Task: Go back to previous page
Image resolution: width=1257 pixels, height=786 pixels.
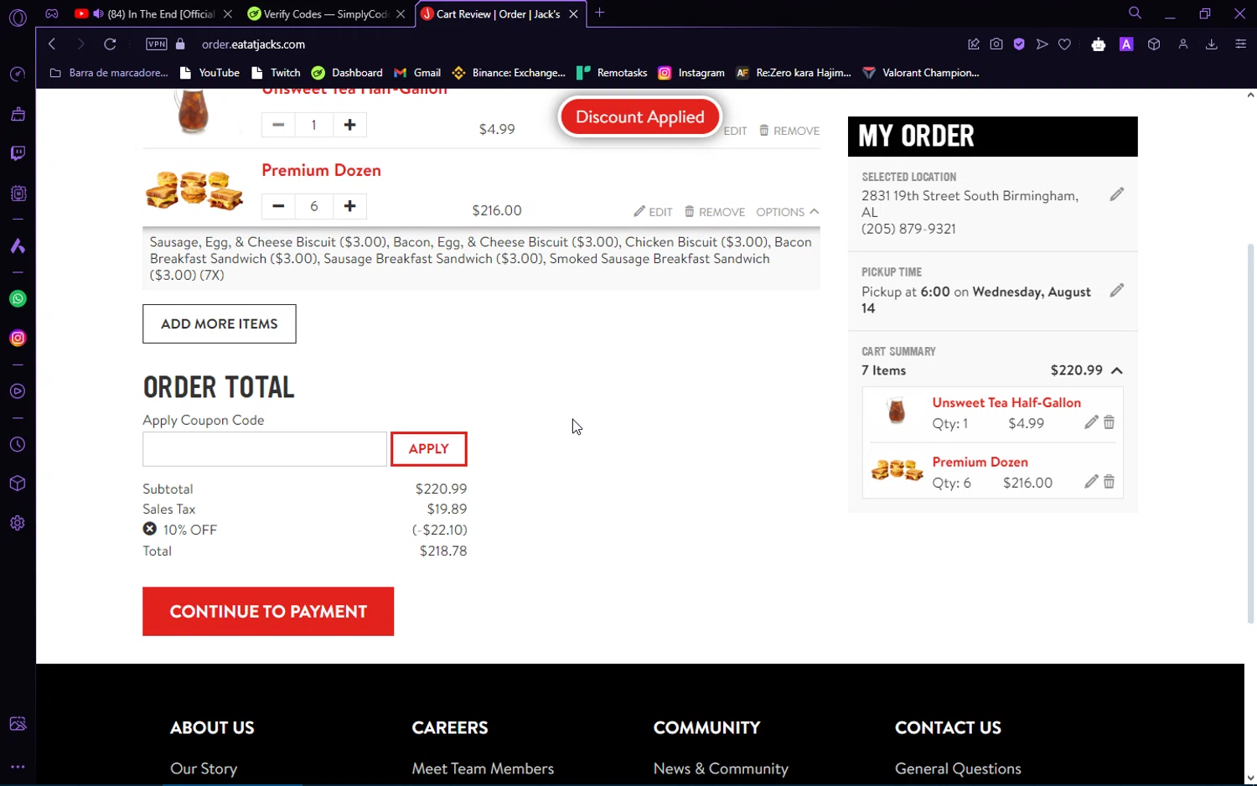Action: (x=52, y=44)
